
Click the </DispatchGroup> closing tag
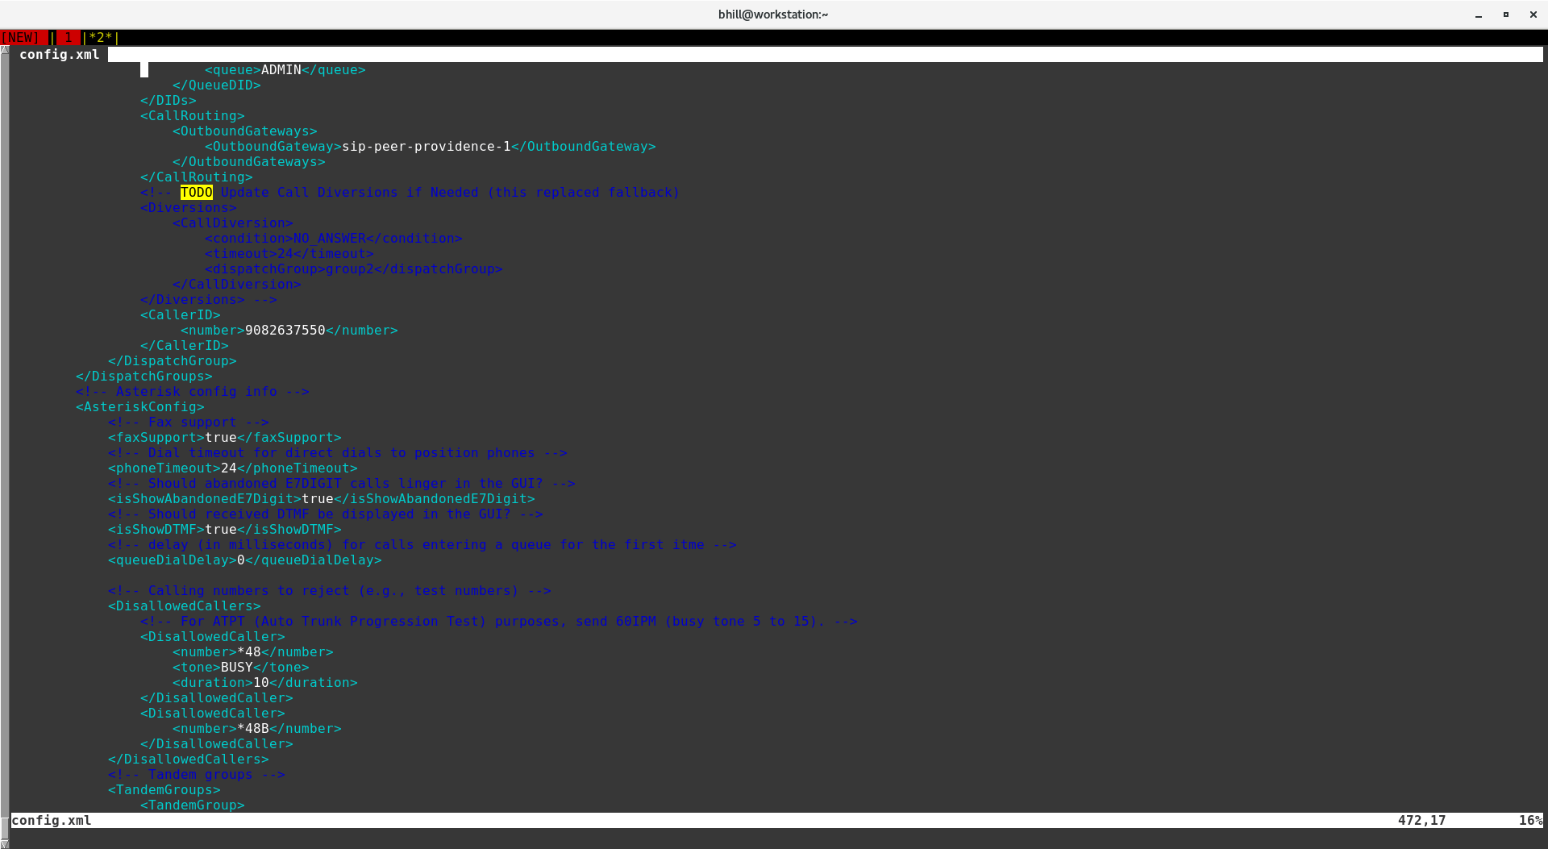(x=173, y=360)
